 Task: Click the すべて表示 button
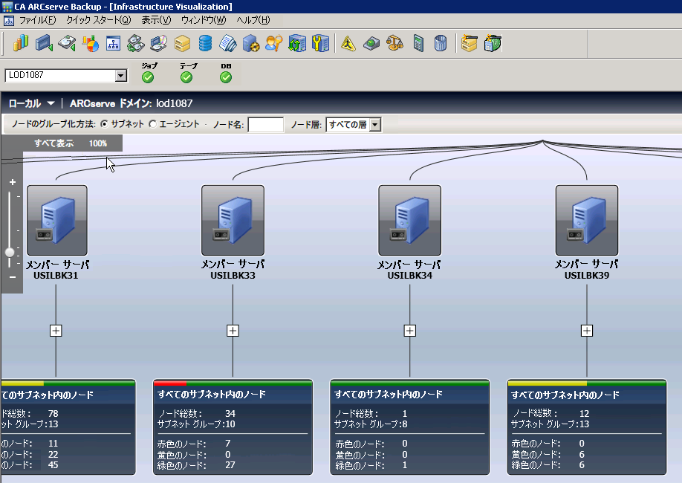tap(53, 143)
